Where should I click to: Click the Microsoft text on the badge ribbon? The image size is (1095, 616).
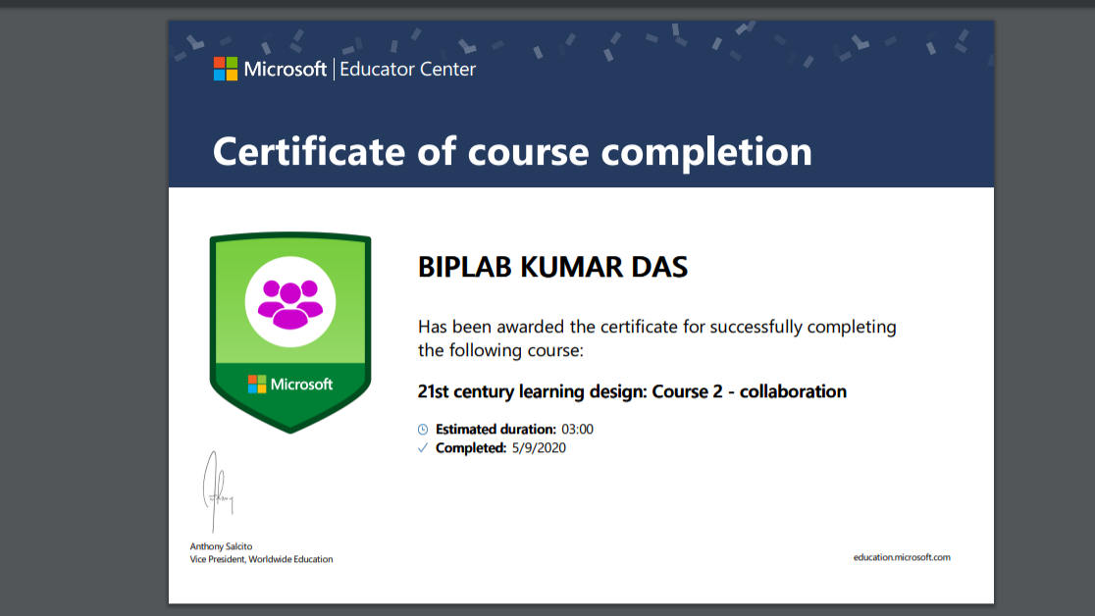coord(301,385)
